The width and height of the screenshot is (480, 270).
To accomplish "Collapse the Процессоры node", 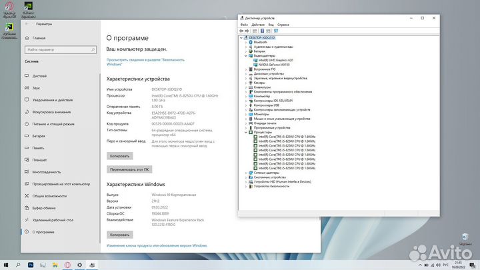I will click(246, 132).
